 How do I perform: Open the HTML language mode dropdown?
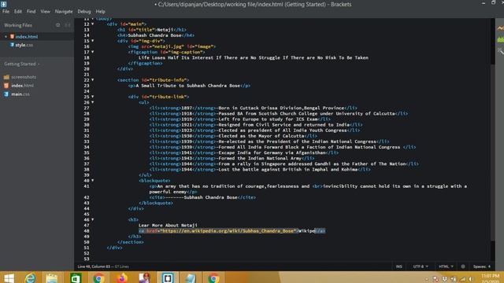(x=446, y=266)
